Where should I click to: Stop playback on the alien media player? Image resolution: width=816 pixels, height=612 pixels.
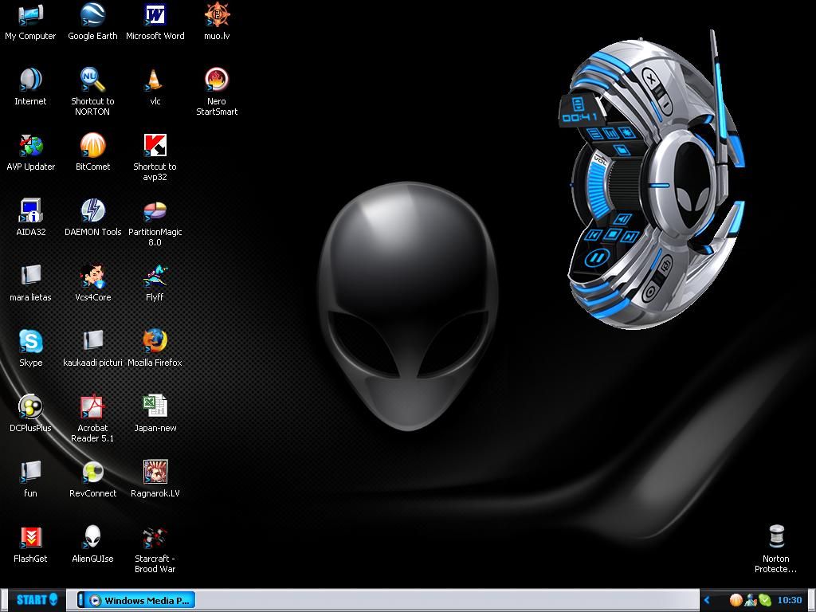[x=612, y=235]
